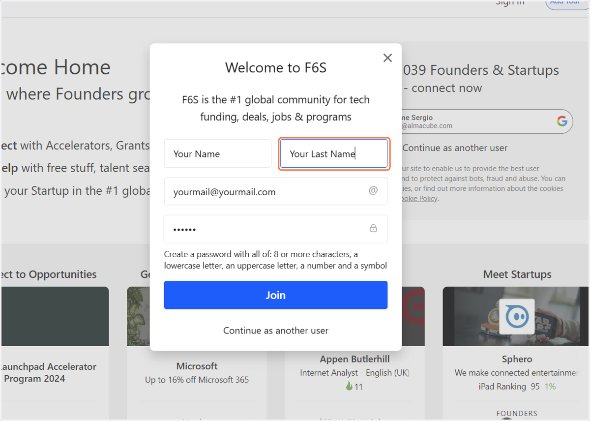Open the Sphero startup thumbnail
Viewport: 590px width, 421px height.
coord(517,316)
